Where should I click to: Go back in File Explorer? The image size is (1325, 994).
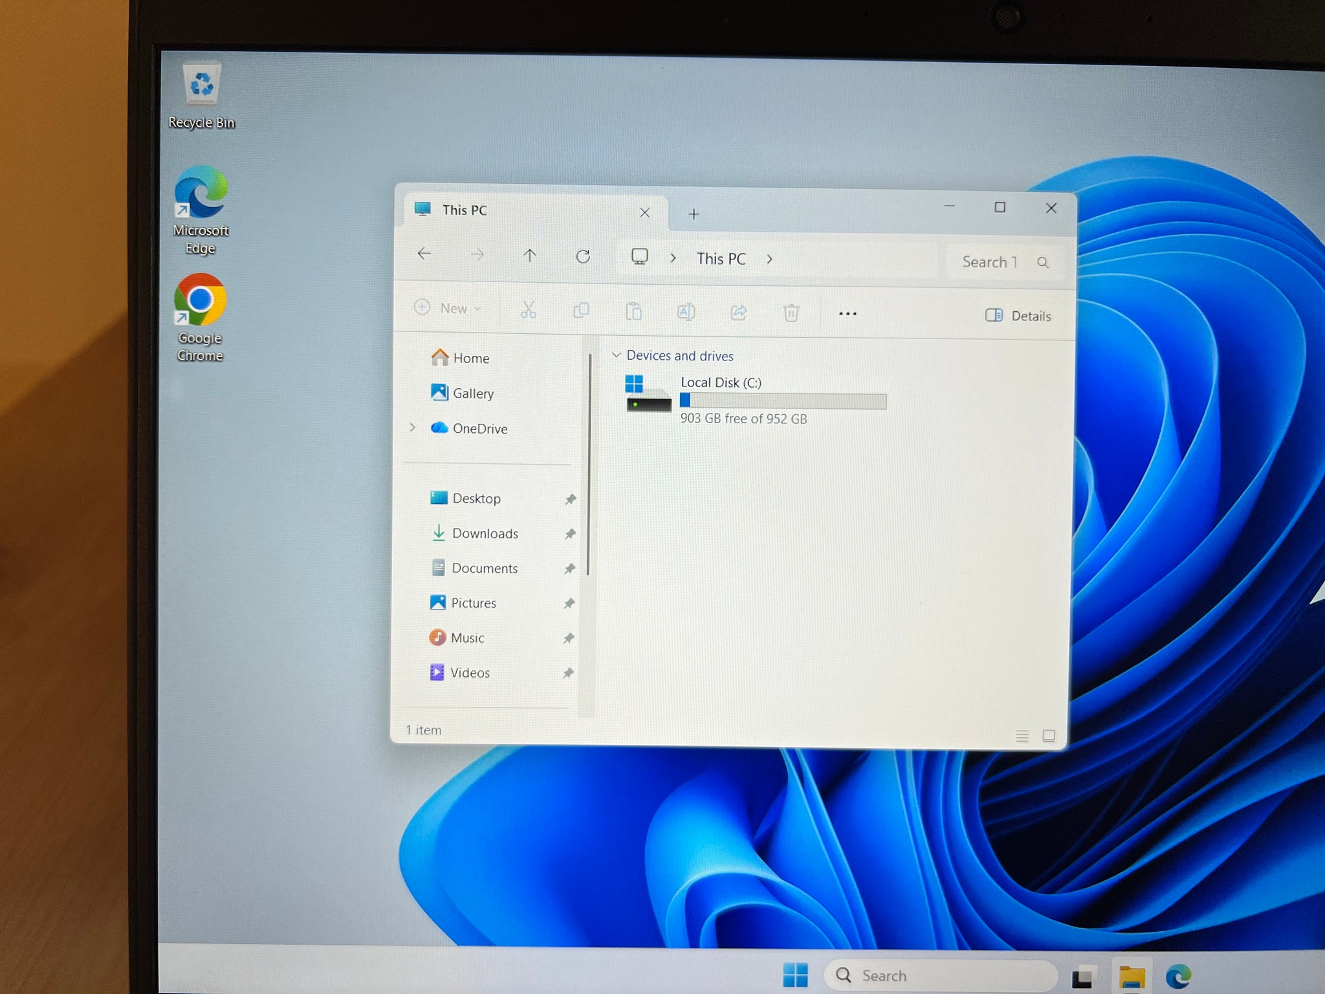coord(424,254)
